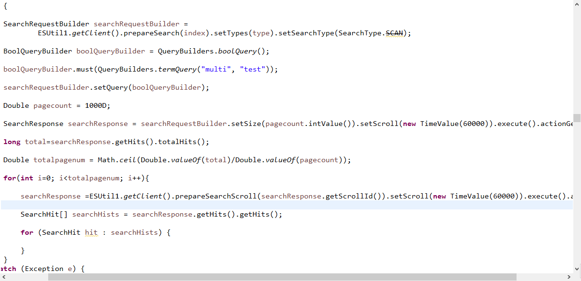581x281 pixels.
Task: Click the 'int' keyword in the for loop
Action: 27,178
